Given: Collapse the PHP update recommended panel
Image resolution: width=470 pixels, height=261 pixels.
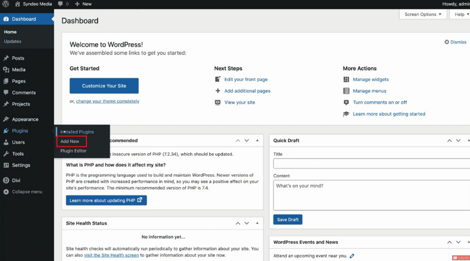Looking at the screenshot, I should click(257, 140).
